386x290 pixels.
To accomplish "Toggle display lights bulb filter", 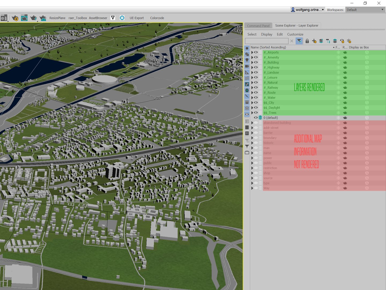I will 247,60.
